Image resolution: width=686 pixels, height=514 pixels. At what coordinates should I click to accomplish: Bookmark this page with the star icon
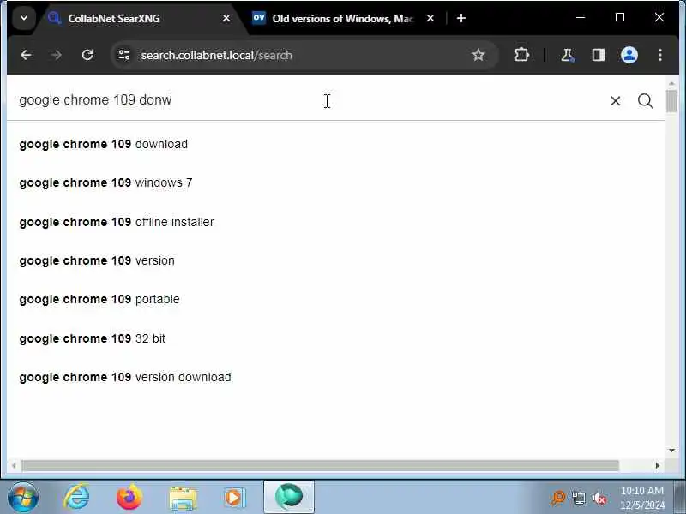pos(478,55)
